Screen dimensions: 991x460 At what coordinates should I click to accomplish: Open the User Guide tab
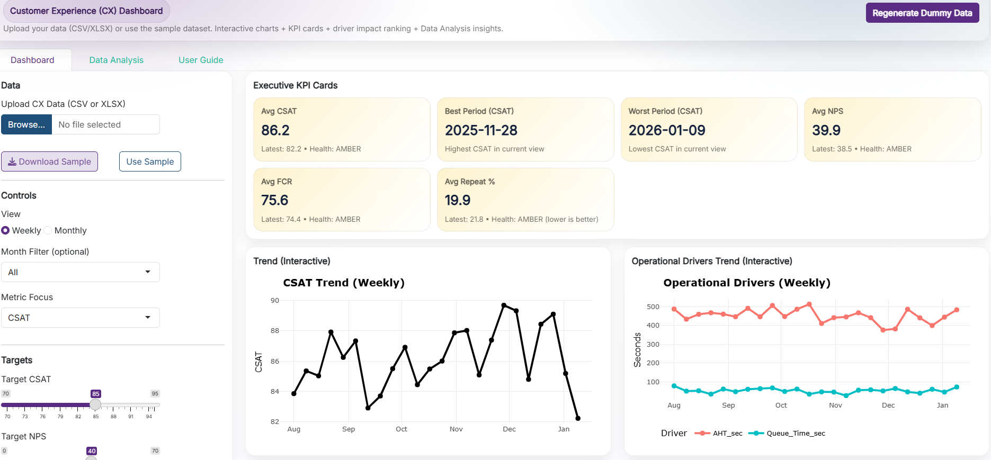click(201, 60)
